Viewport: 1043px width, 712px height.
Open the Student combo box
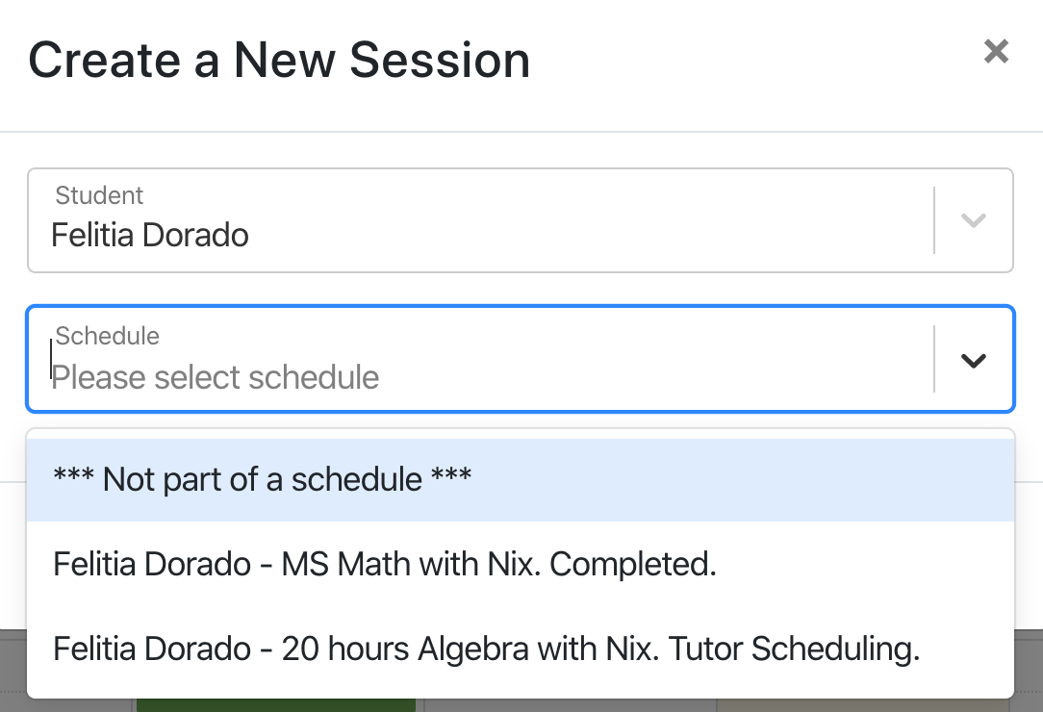(x=481, y=220)
